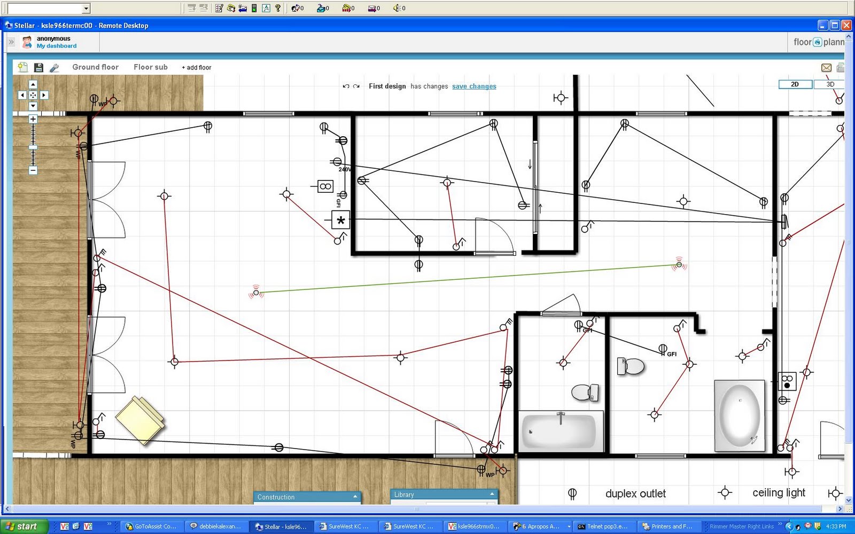Click the save changes link
This screenshot has width=855, height=534.
click(473, 86)
